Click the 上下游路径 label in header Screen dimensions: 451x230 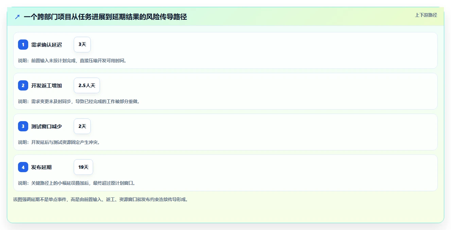click(x=426, y=15)
